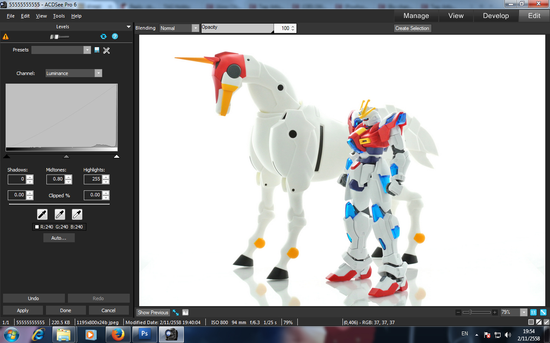550x343 pixels.
Task: Open the Presets dropdown
Action: 61,50
